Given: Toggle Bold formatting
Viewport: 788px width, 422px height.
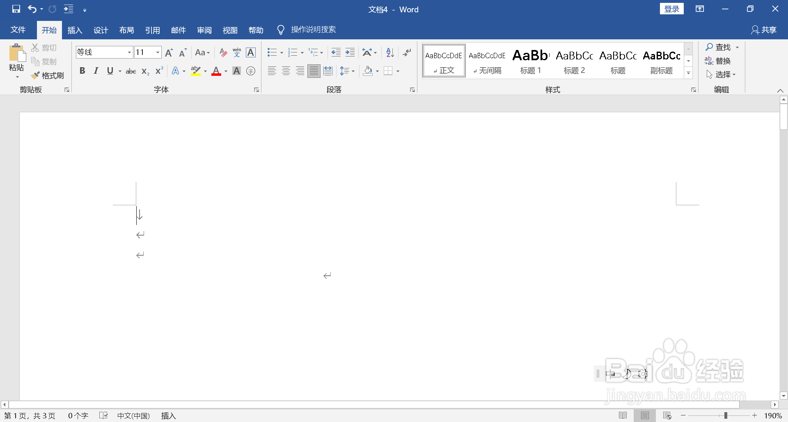Looking at the screenshot, I should [x=82, y=71].
